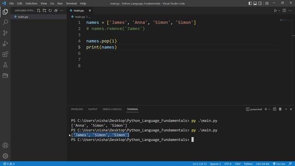295x166 pixels.
Task: Open the Help menu
Action: pos(83,3)
